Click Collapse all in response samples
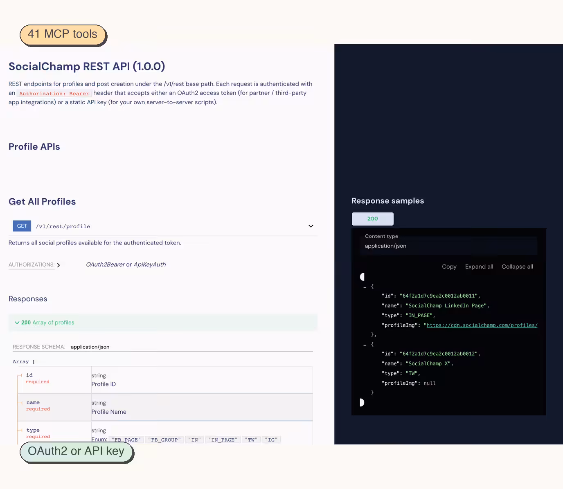The width and height of the screenshot is (563, 489). coord(517,267)
